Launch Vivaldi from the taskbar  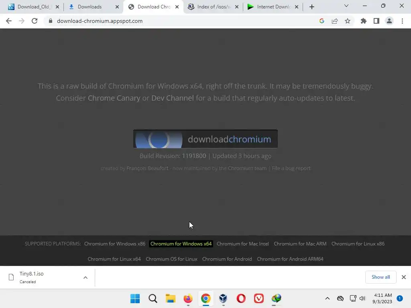tap(259, 298)
